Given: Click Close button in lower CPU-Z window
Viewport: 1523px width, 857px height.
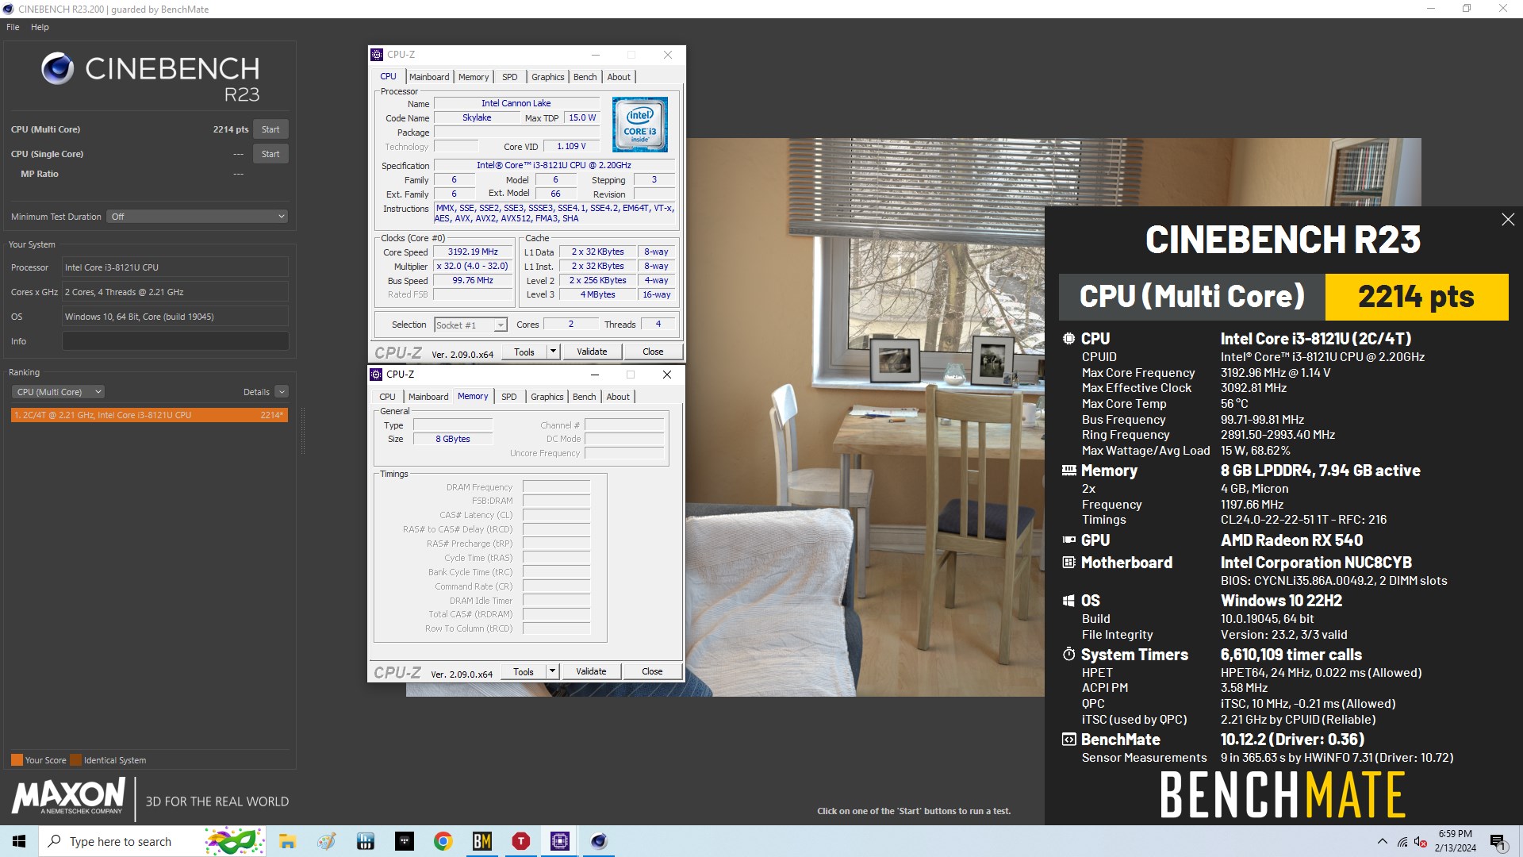Looking at the screenshot, I should [652, 671].
